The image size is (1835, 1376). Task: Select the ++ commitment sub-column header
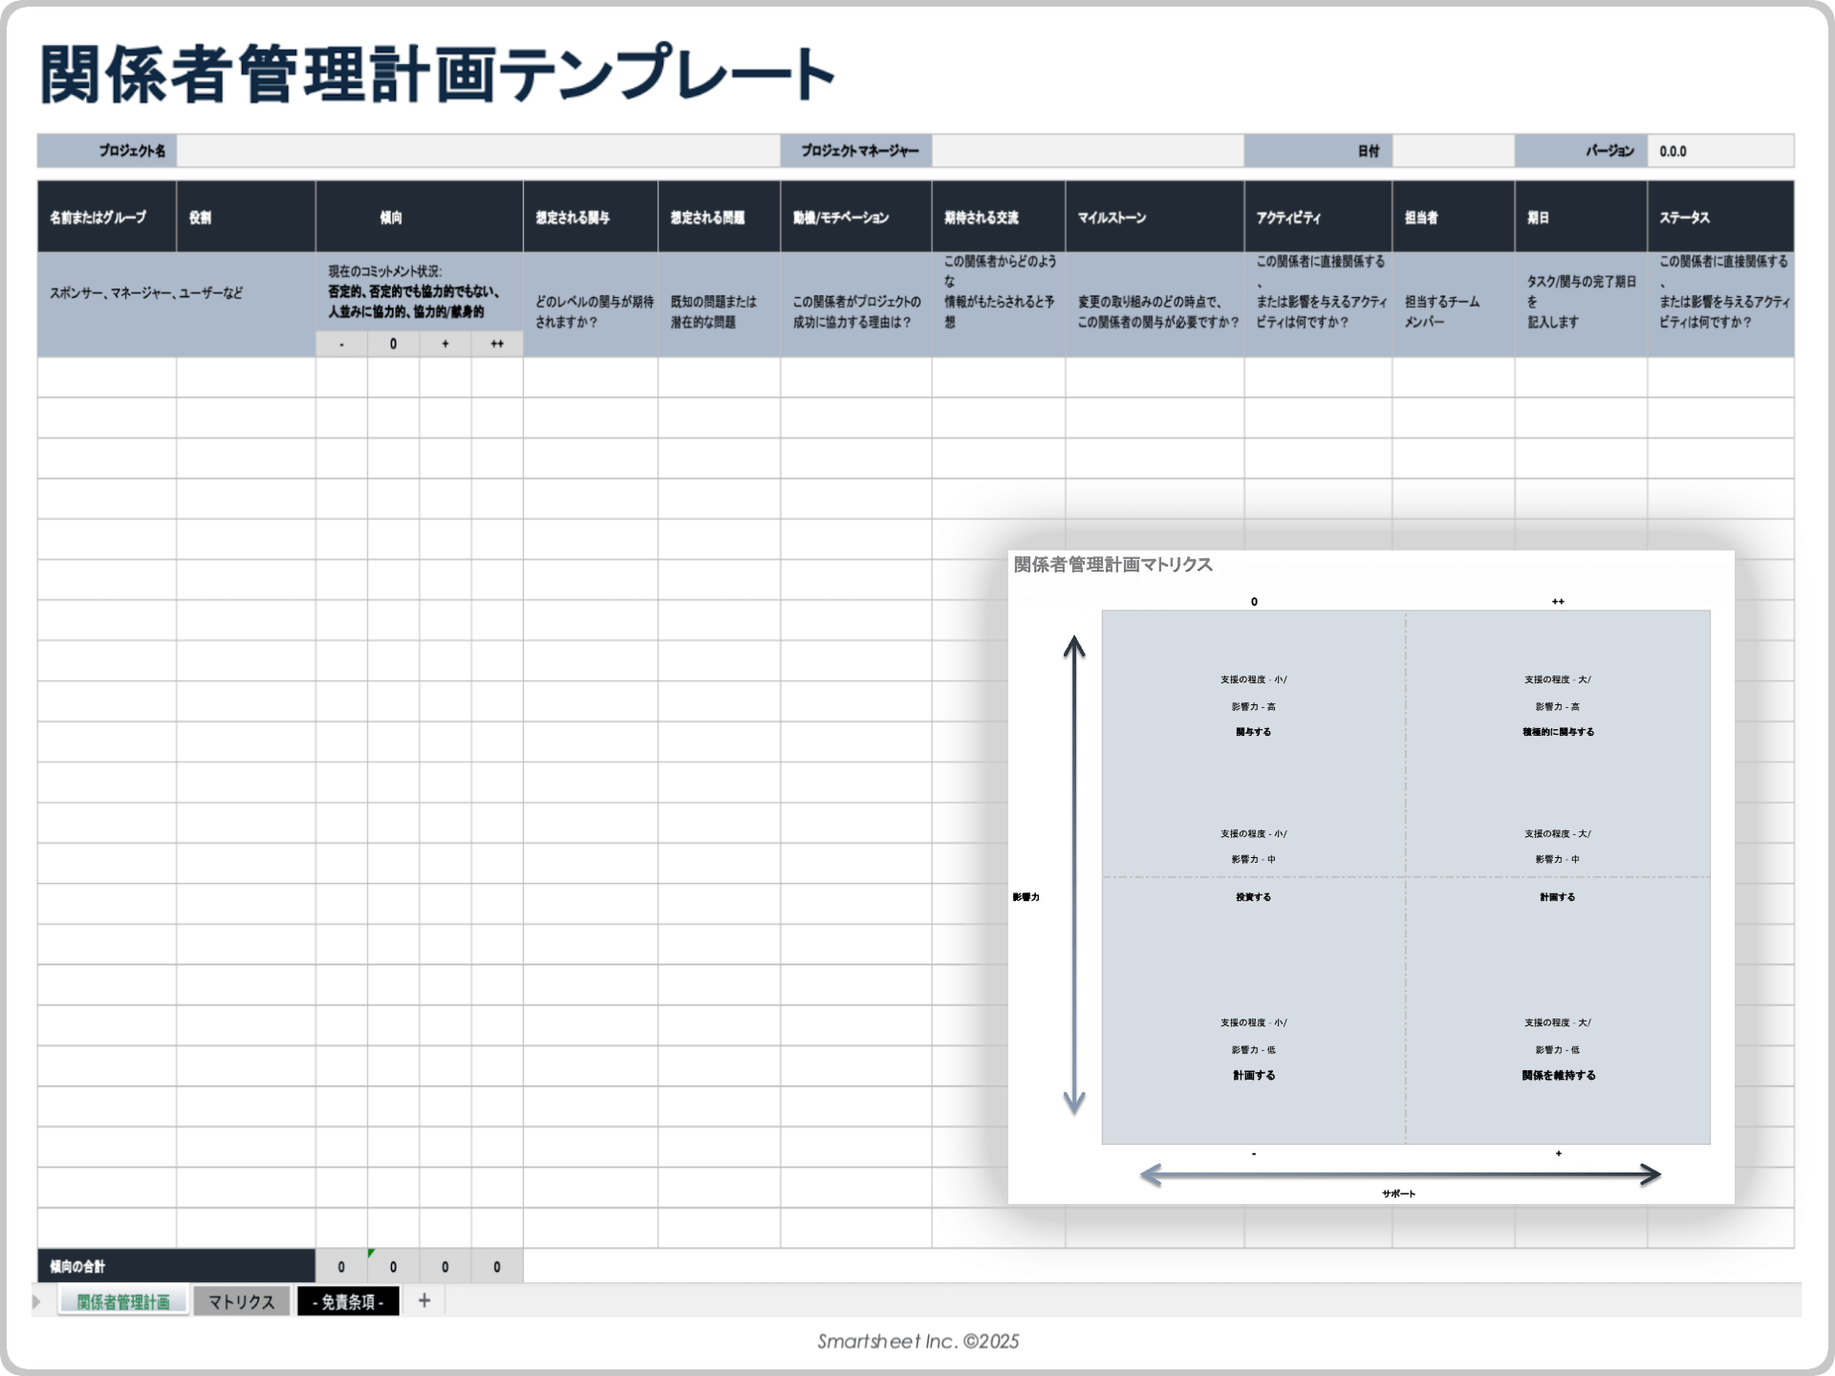(x=497, y=343)
